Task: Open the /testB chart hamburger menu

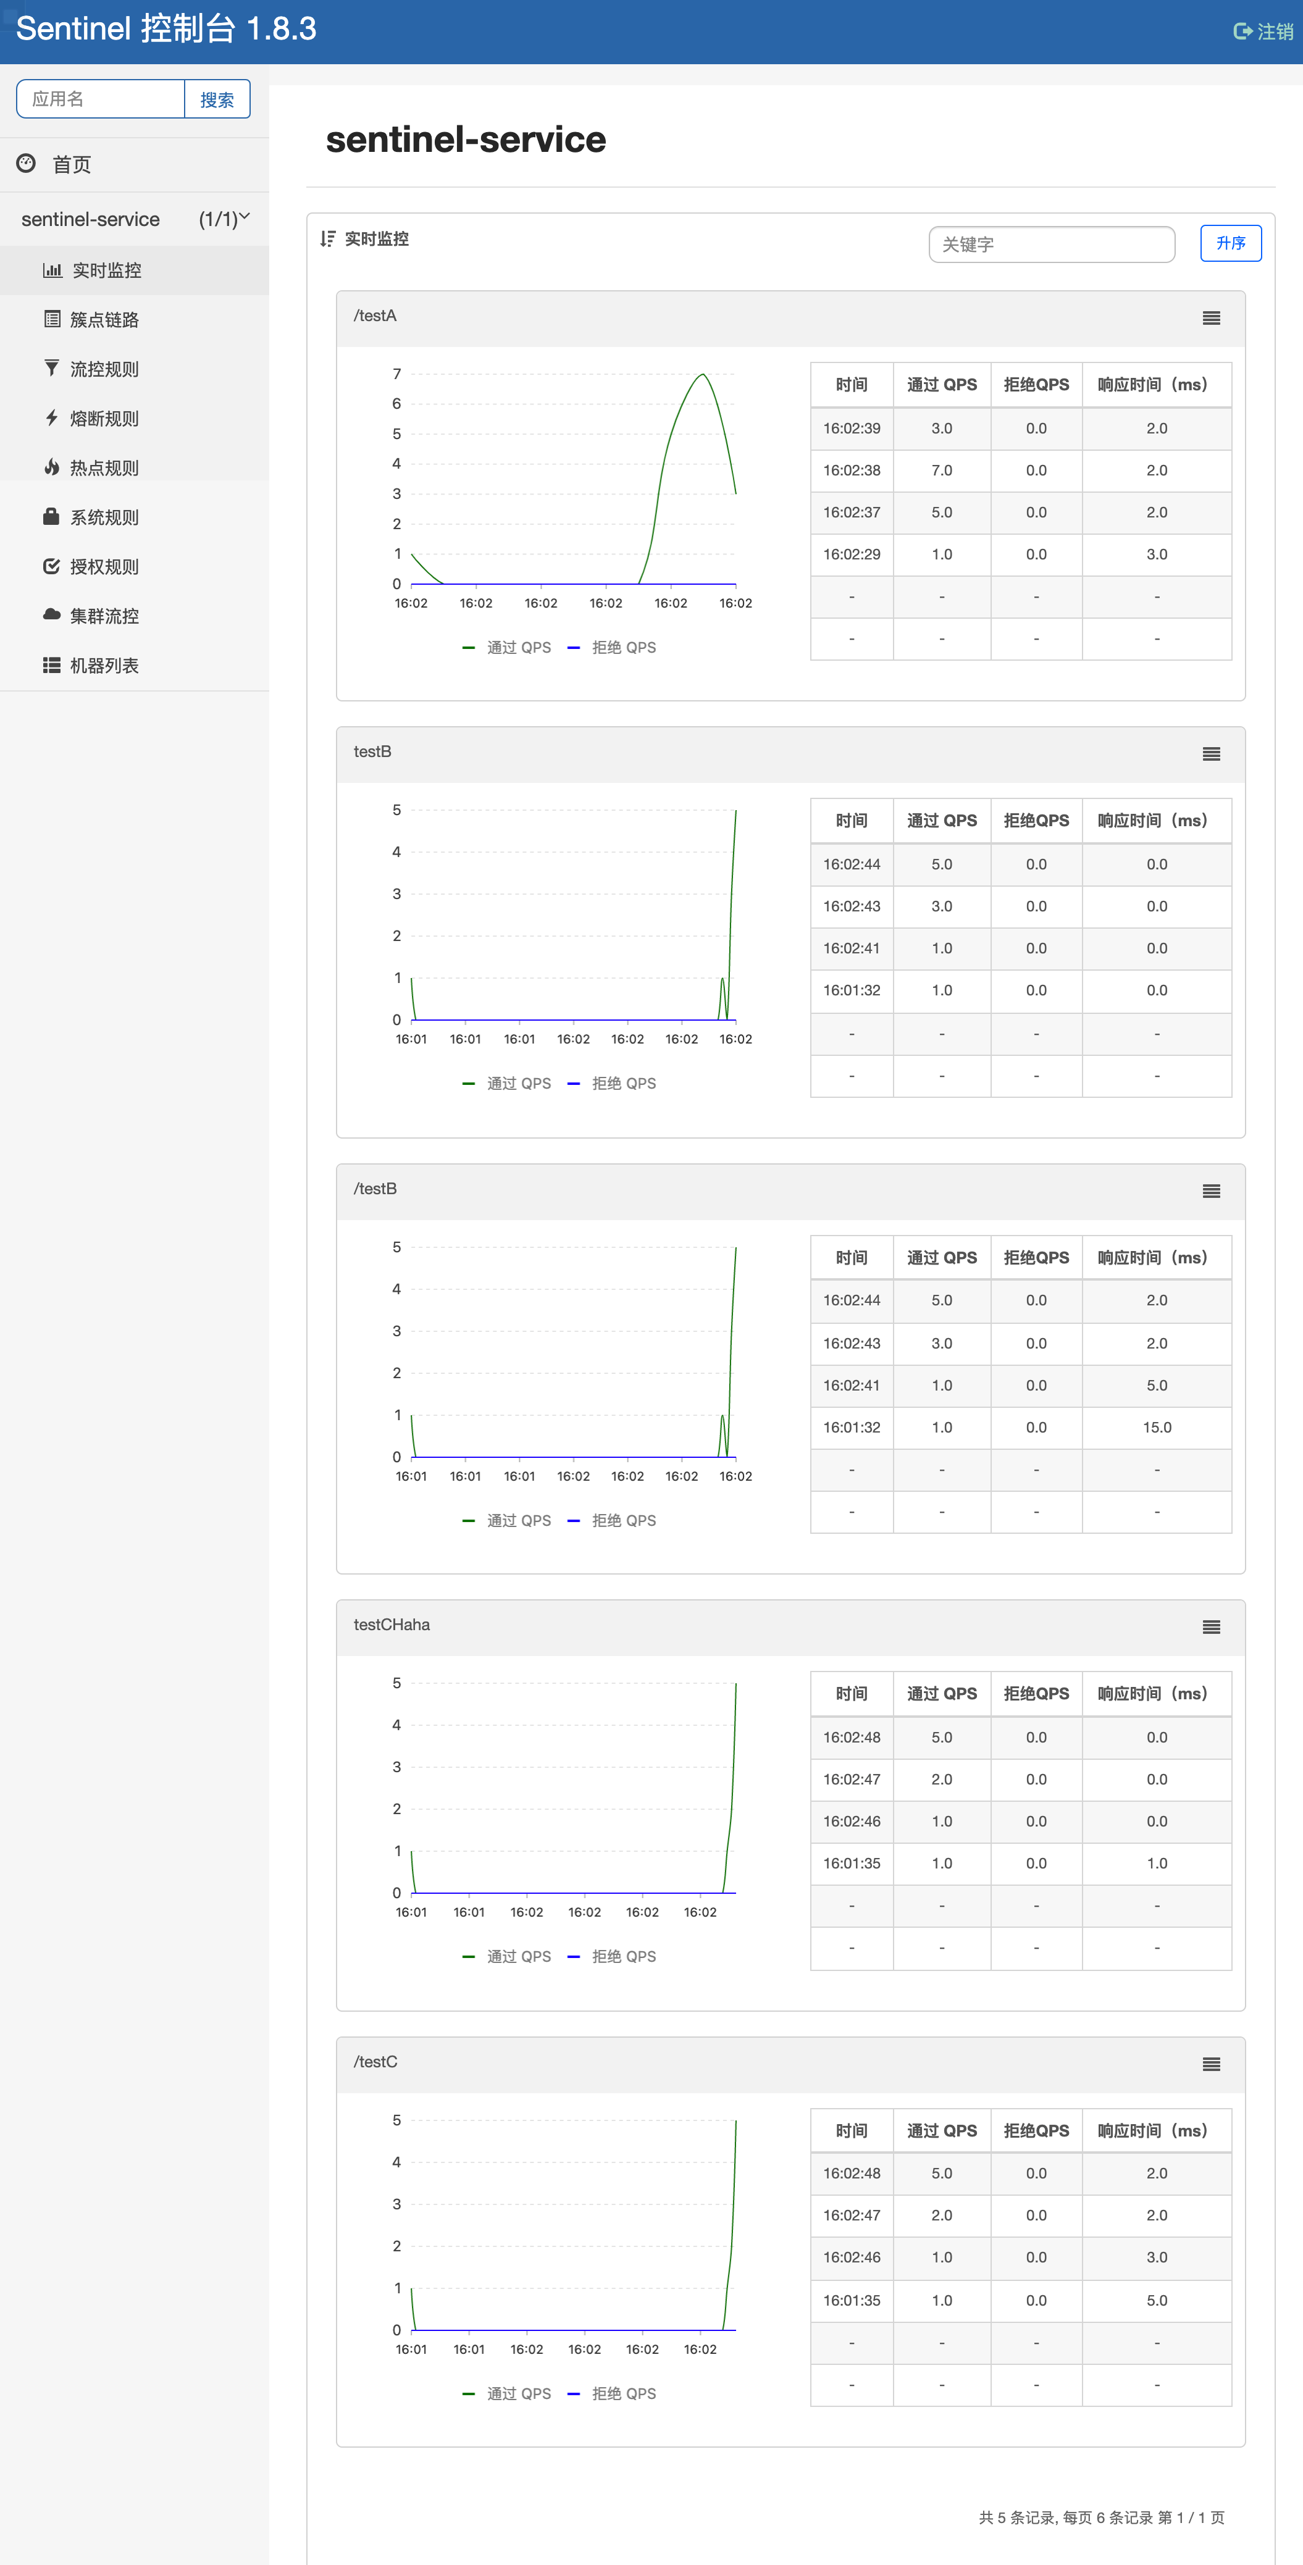Action: coord(1210,1191)
